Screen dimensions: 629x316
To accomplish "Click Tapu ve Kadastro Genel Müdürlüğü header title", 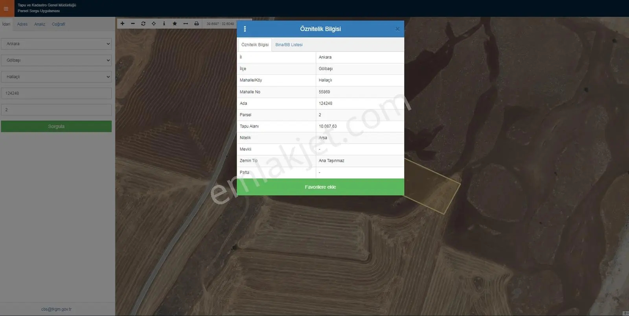I will (x=47, y=5).
